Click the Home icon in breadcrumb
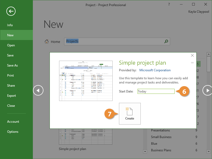The height and width of the screenshot is (159, 212). [47, 42]
